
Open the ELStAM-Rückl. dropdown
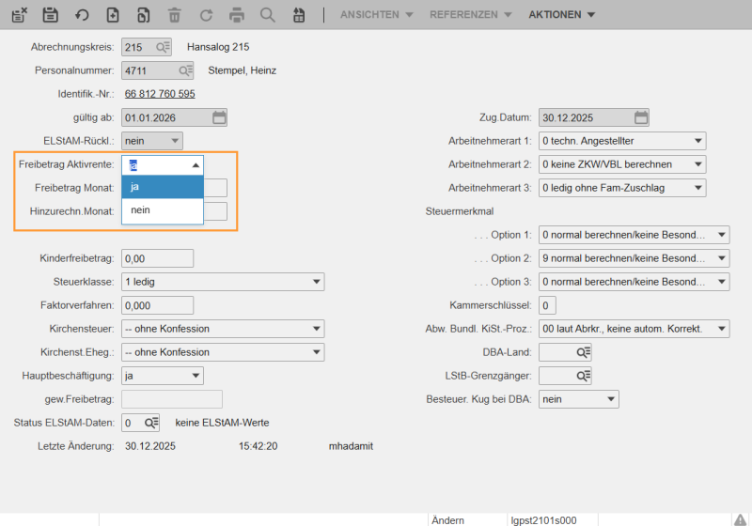coord(175,141)
